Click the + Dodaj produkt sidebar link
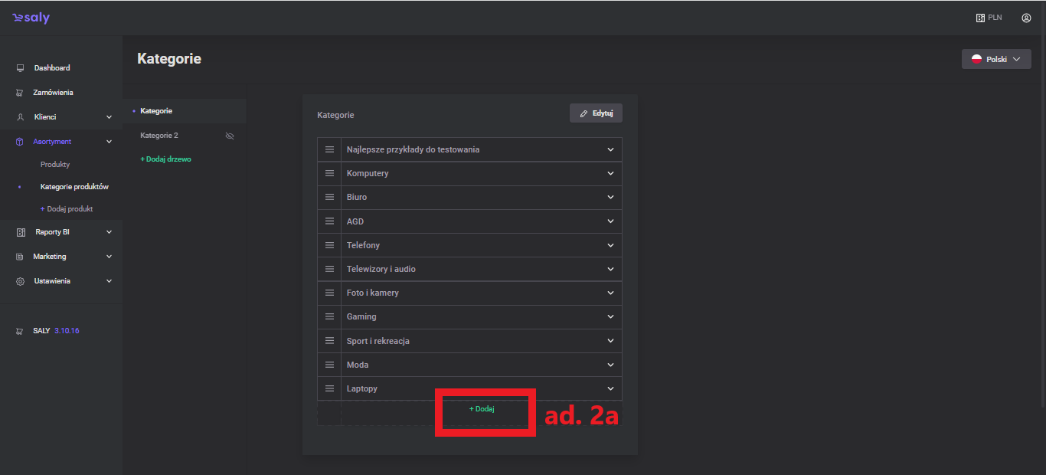This screenshot has width=1046, height=475. 67,209
